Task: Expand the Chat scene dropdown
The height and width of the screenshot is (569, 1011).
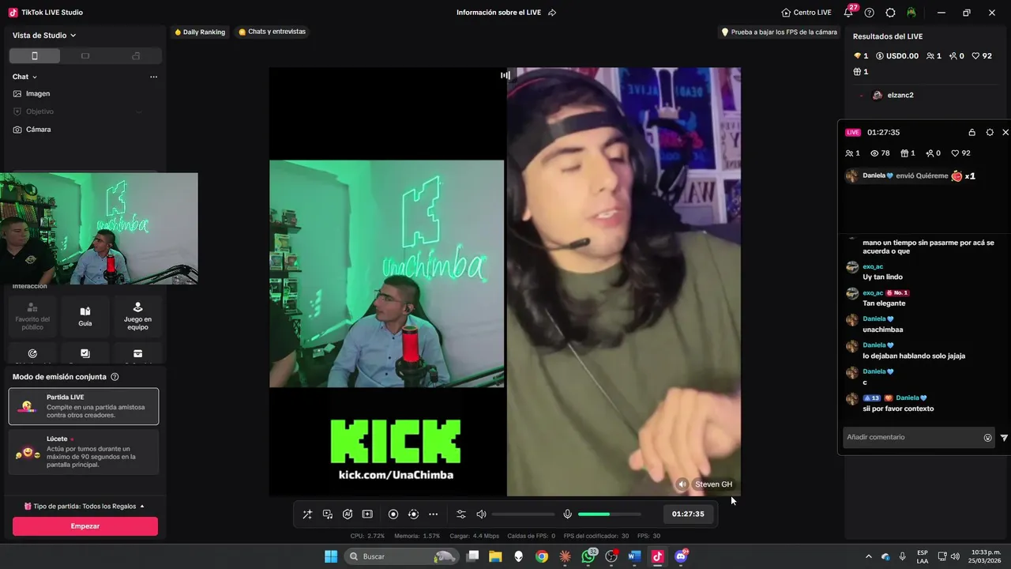Action: coord(25,77)
